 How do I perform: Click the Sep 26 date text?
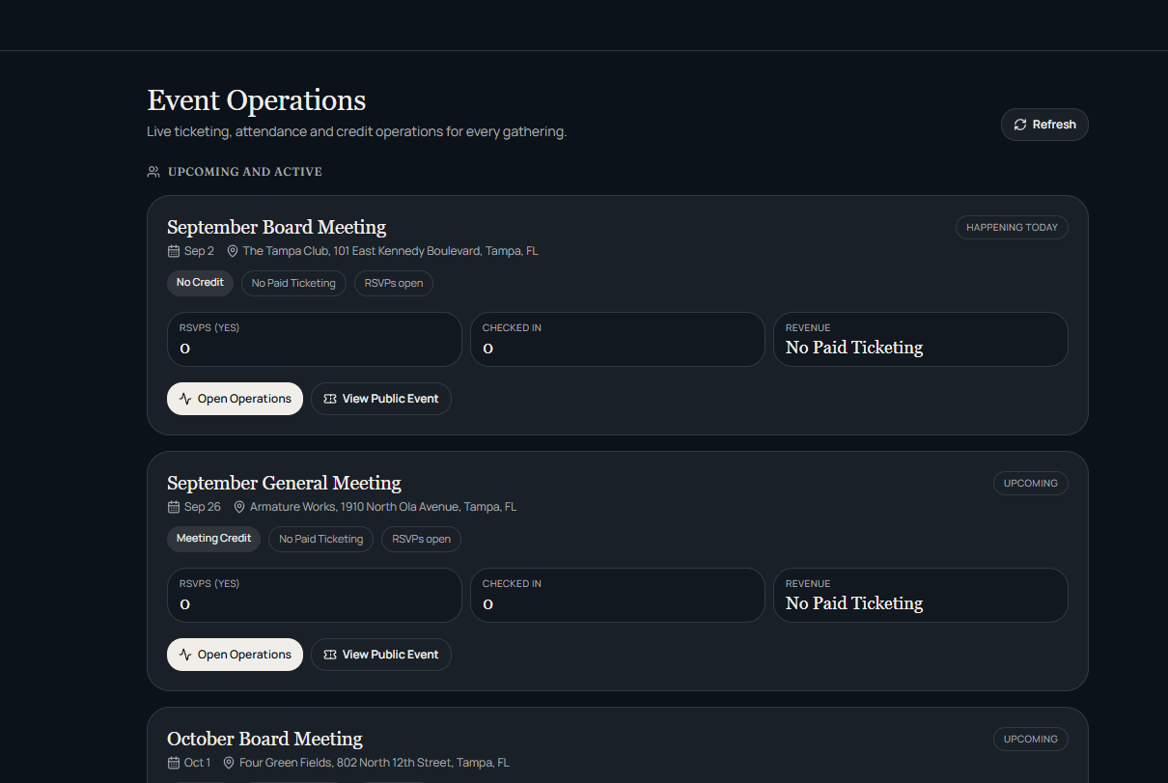click(203, 507)
